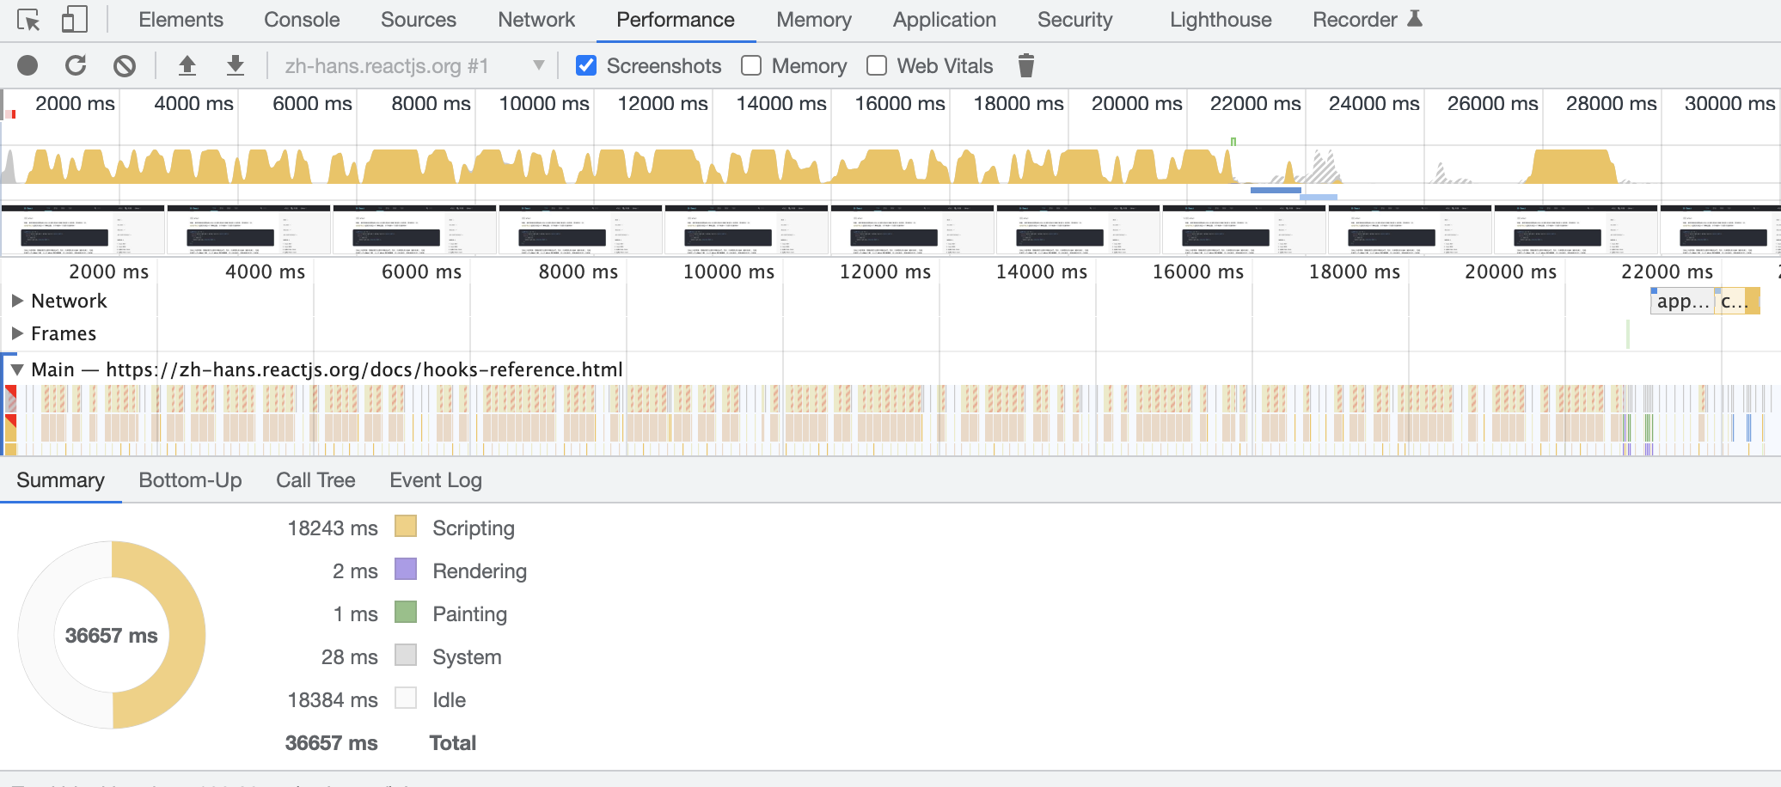The width and height of the screenshot is (1781, 787).
Task: Open the zh-hans.reactjs.org #1 recording dropdown
Action: (x=413, y=65)
